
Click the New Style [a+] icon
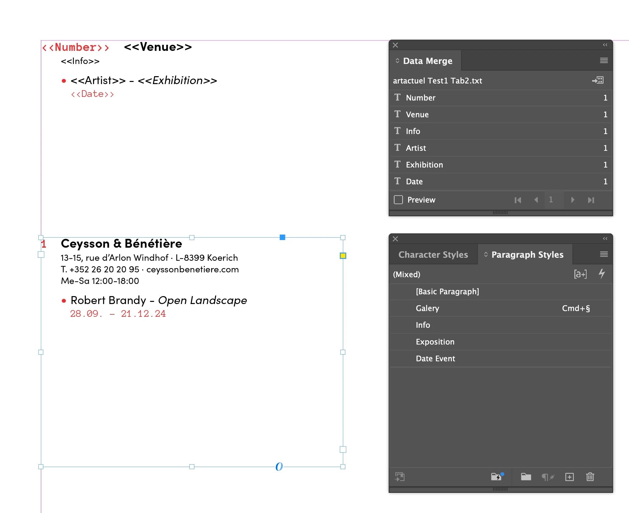(x=580, y=274)
